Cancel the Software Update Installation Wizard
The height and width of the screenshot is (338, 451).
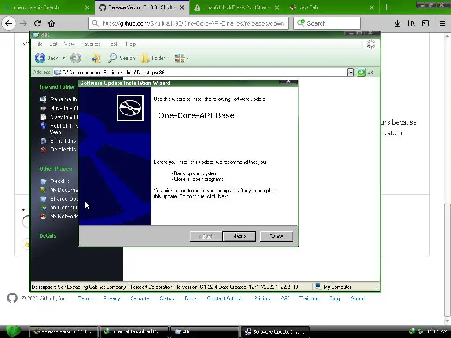click(277, 236)
